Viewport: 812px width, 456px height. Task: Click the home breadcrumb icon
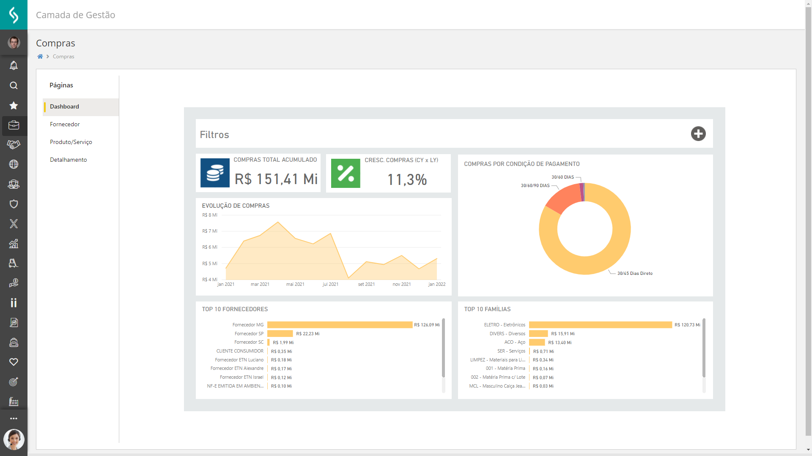40,57
